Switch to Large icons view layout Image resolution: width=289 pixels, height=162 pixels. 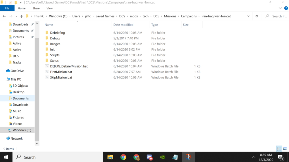coord(285,149)
